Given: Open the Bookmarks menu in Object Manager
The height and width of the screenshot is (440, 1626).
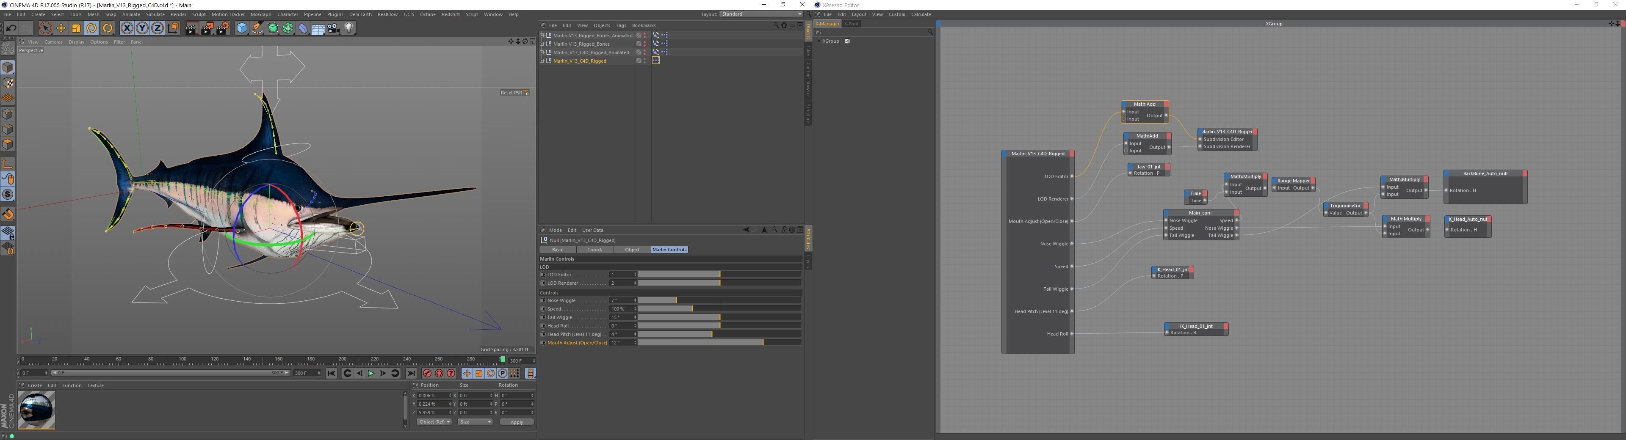Looking at the screenshot, I should pos(644,25).
